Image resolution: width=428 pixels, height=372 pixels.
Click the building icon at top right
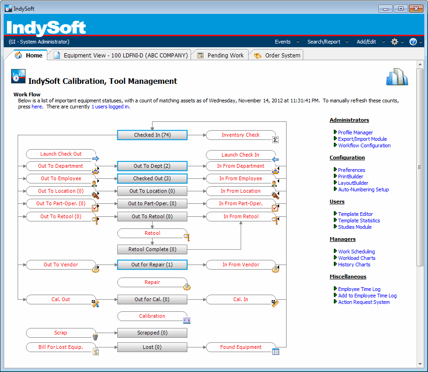click(397, 76)
